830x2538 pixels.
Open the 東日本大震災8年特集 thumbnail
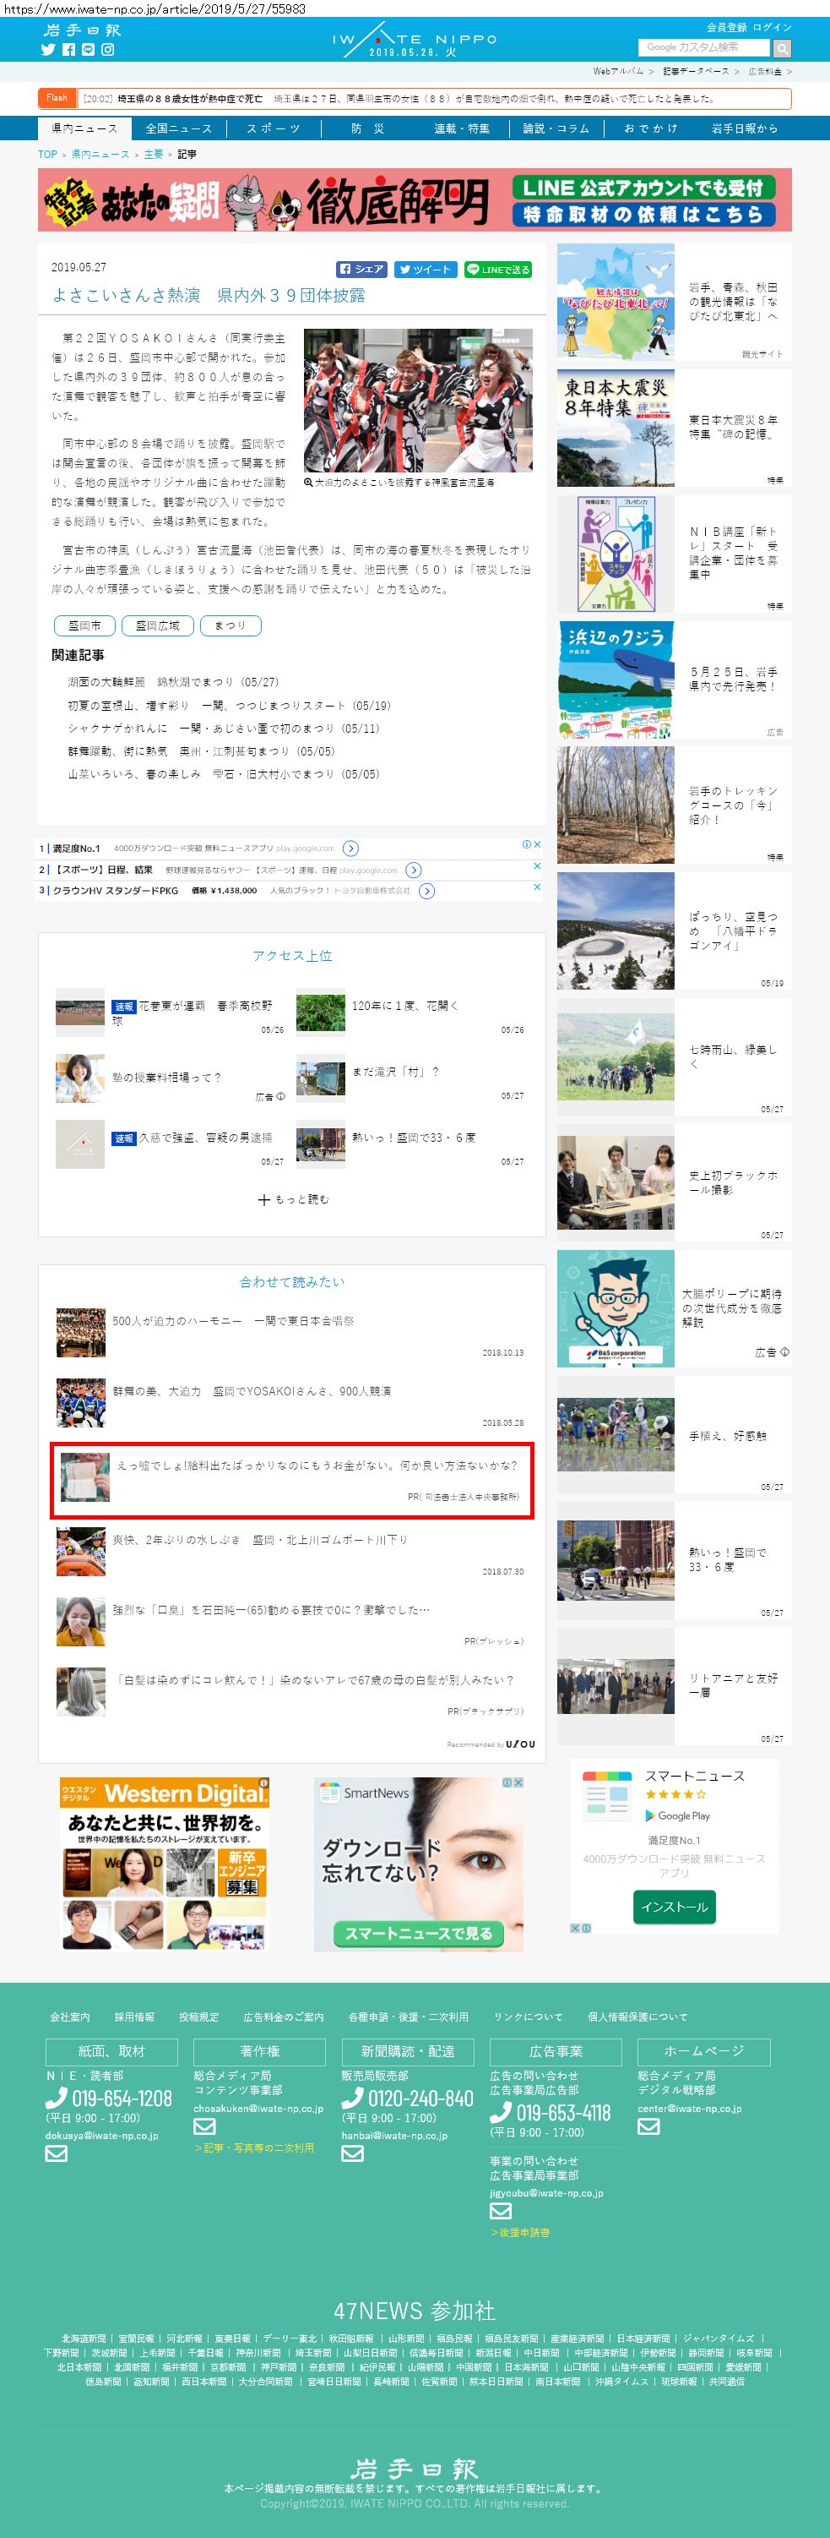tap(616, 428)
